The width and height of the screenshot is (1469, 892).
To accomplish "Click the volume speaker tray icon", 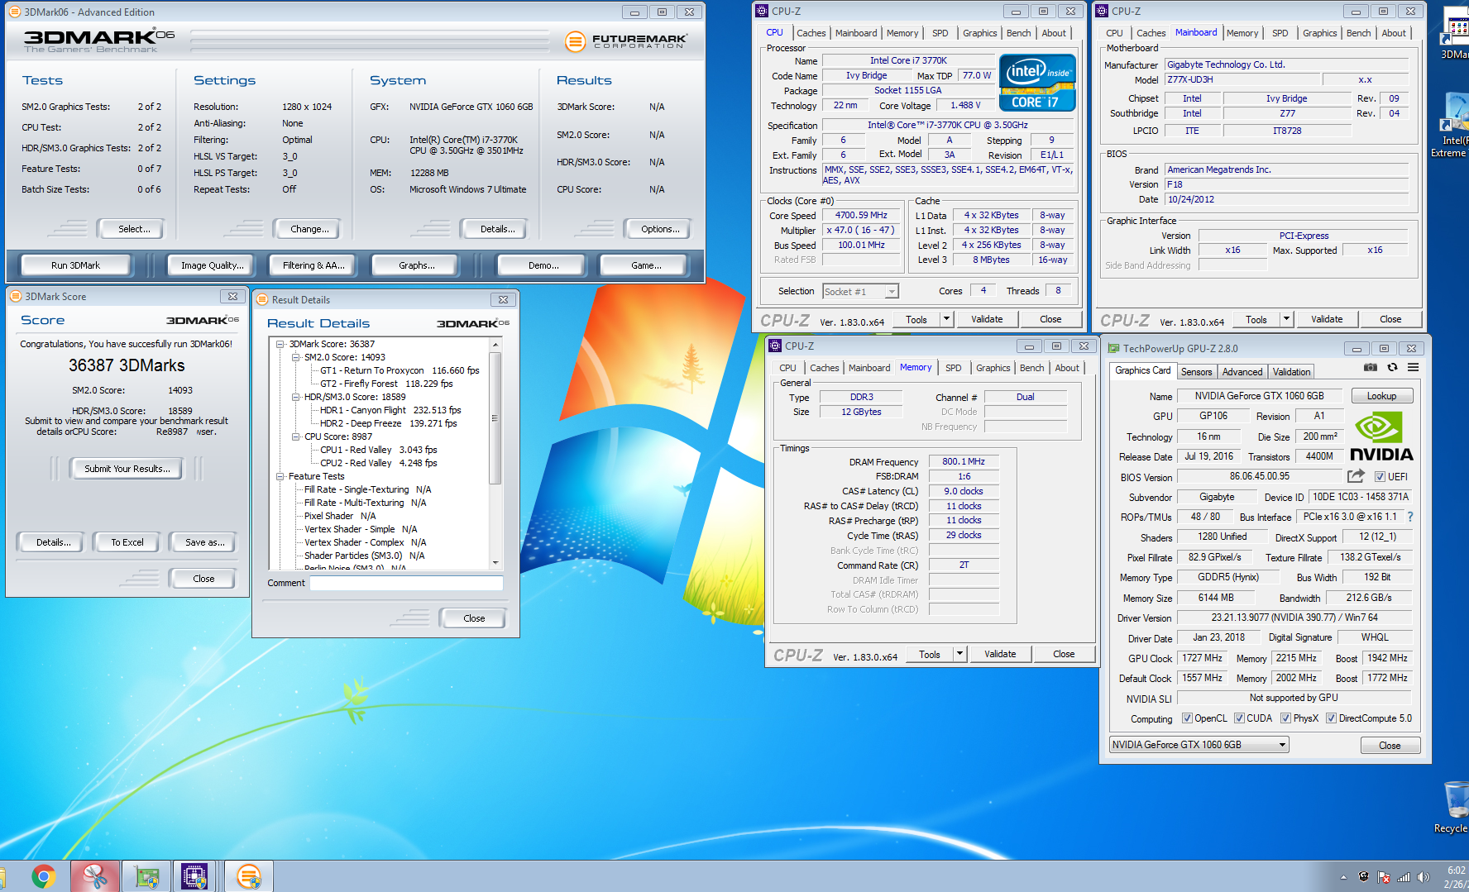I will point(1423,877).
